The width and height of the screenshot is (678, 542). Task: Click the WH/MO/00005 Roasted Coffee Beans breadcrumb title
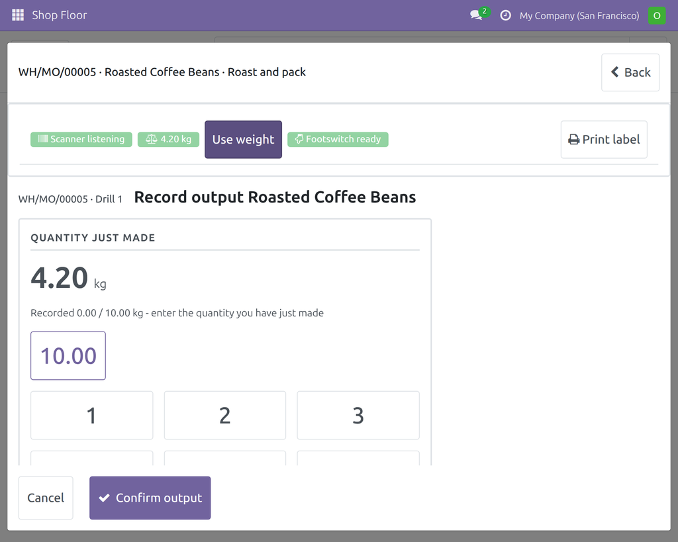click(x=162, y=72)
